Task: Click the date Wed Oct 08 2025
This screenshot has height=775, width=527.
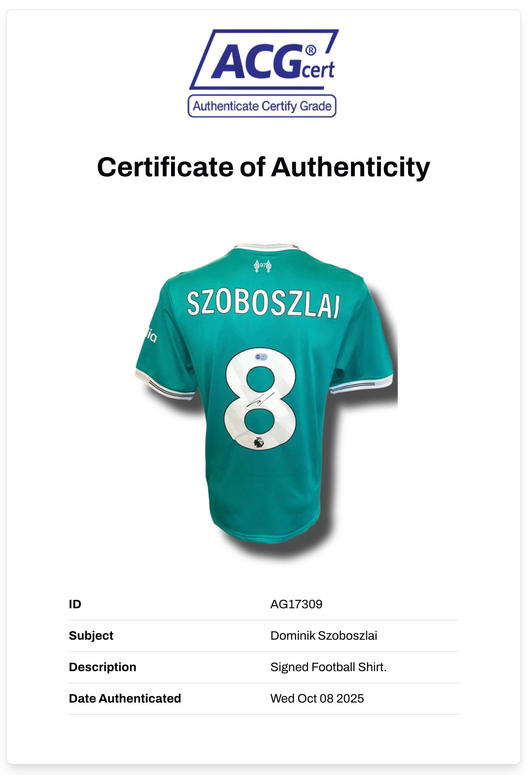Action: point(317,699)
